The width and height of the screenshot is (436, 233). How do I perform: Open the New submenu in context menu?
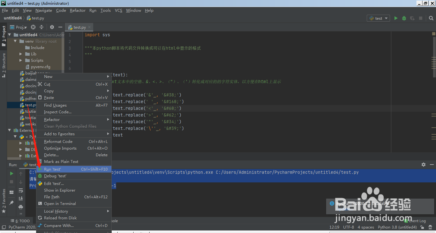tap(74, 77)
